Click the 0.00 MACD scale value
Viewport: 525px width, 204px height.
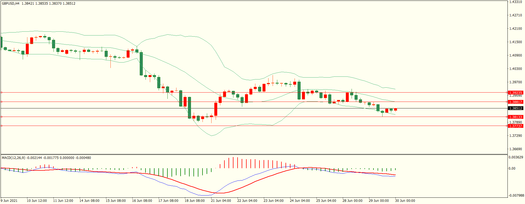(512, 168)
